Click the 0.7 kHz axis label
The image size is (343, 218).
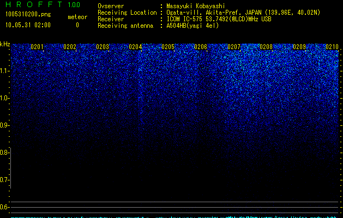tap(5, 180)
